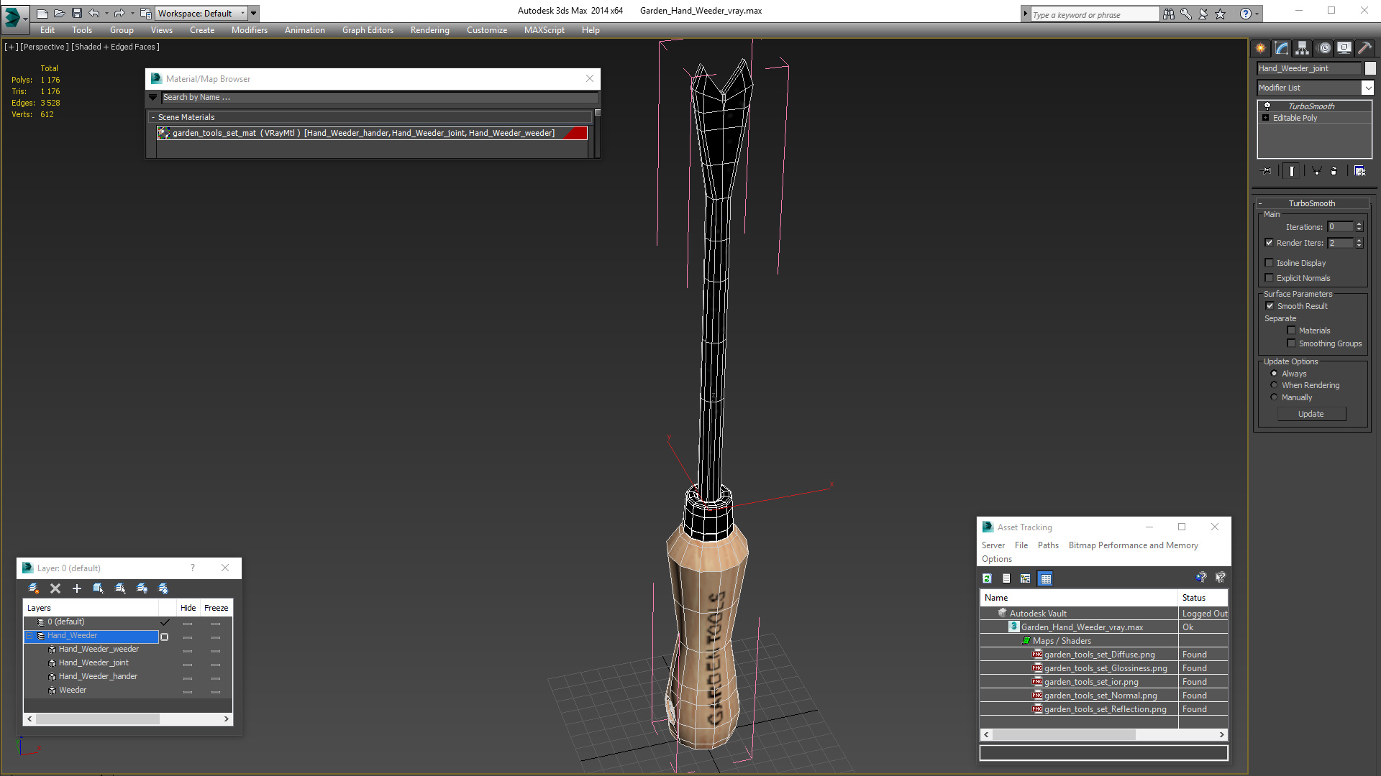
Task: Collapse the Hand_Weeder layer tree
Action: (x=29, y=636)
